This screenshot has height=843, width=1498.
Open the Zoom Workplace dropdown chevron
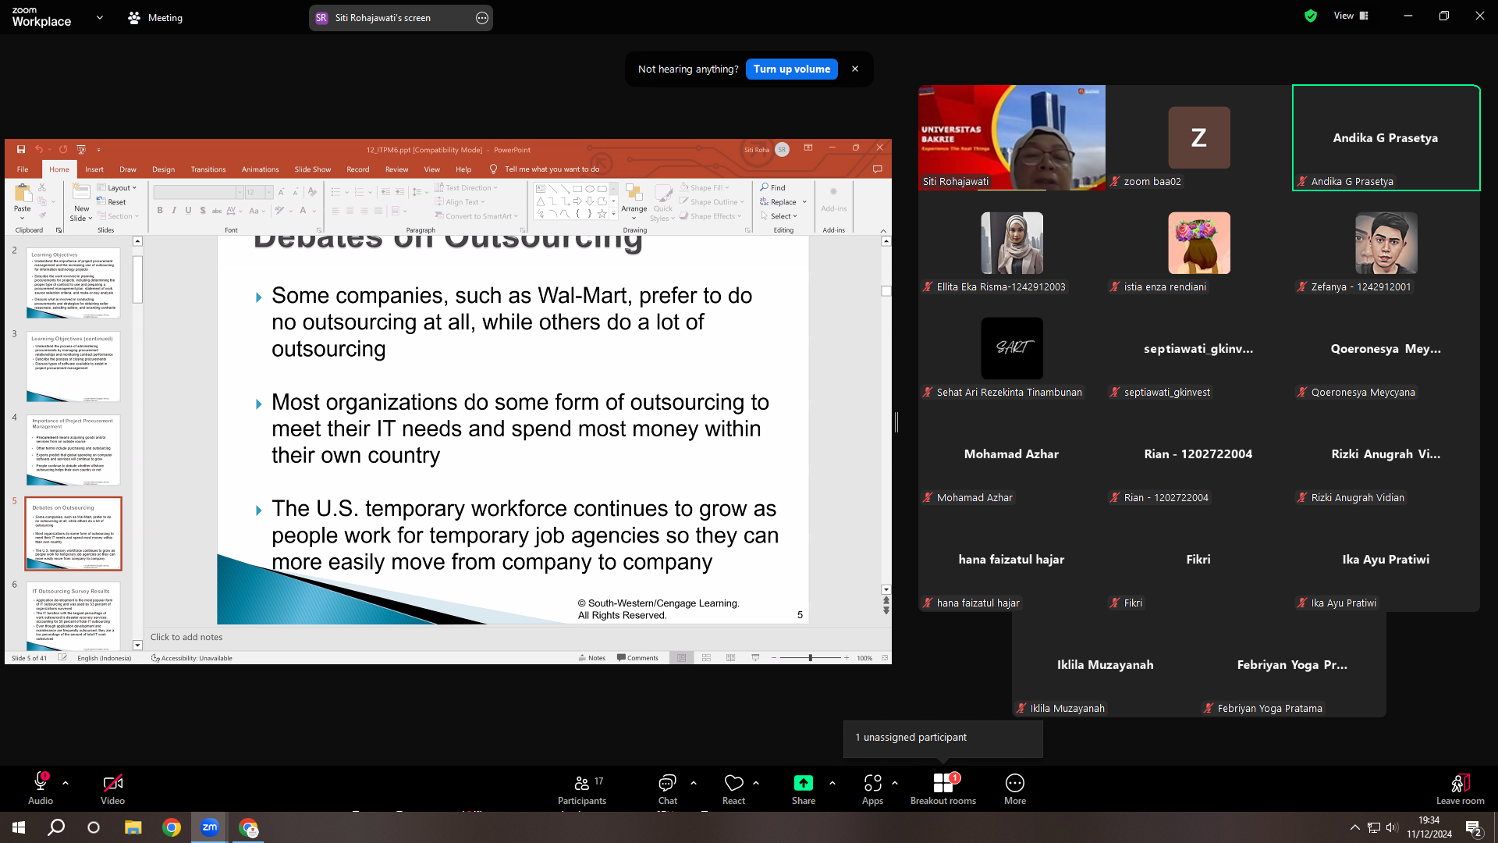[100, 17]
